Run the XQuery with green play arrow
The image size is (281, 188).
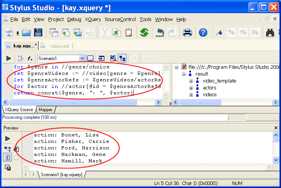coord(8,58)
